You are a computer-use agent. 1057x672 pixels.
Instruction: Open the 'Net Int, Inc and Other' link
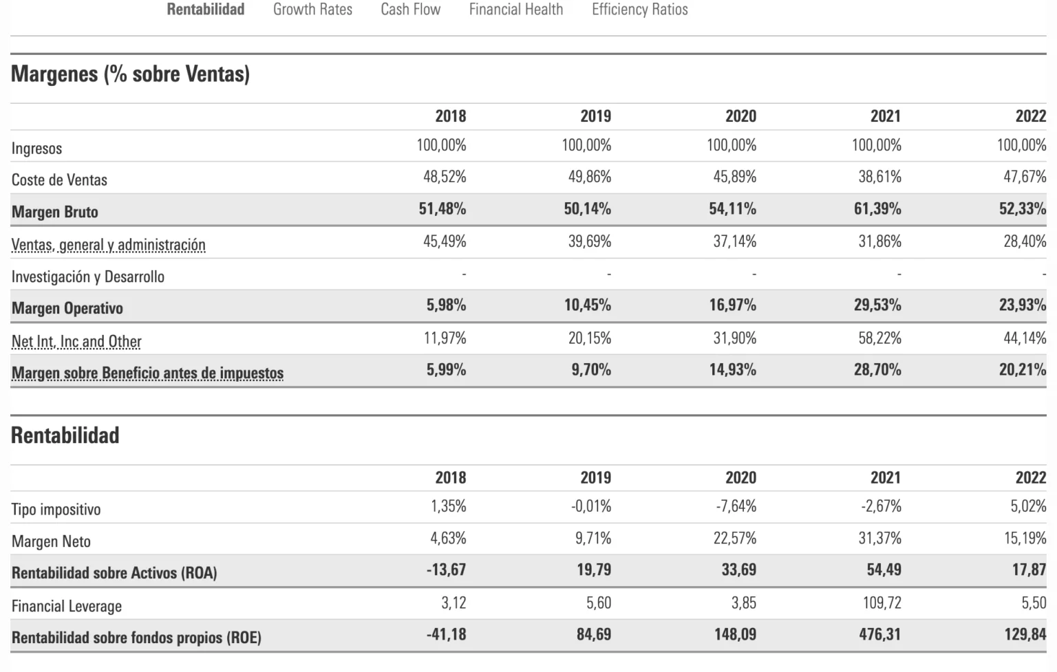coord(76,341)
